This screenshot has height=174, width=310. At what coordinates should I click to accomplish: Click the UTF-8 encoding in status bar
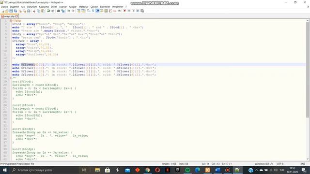pos(280,164)
